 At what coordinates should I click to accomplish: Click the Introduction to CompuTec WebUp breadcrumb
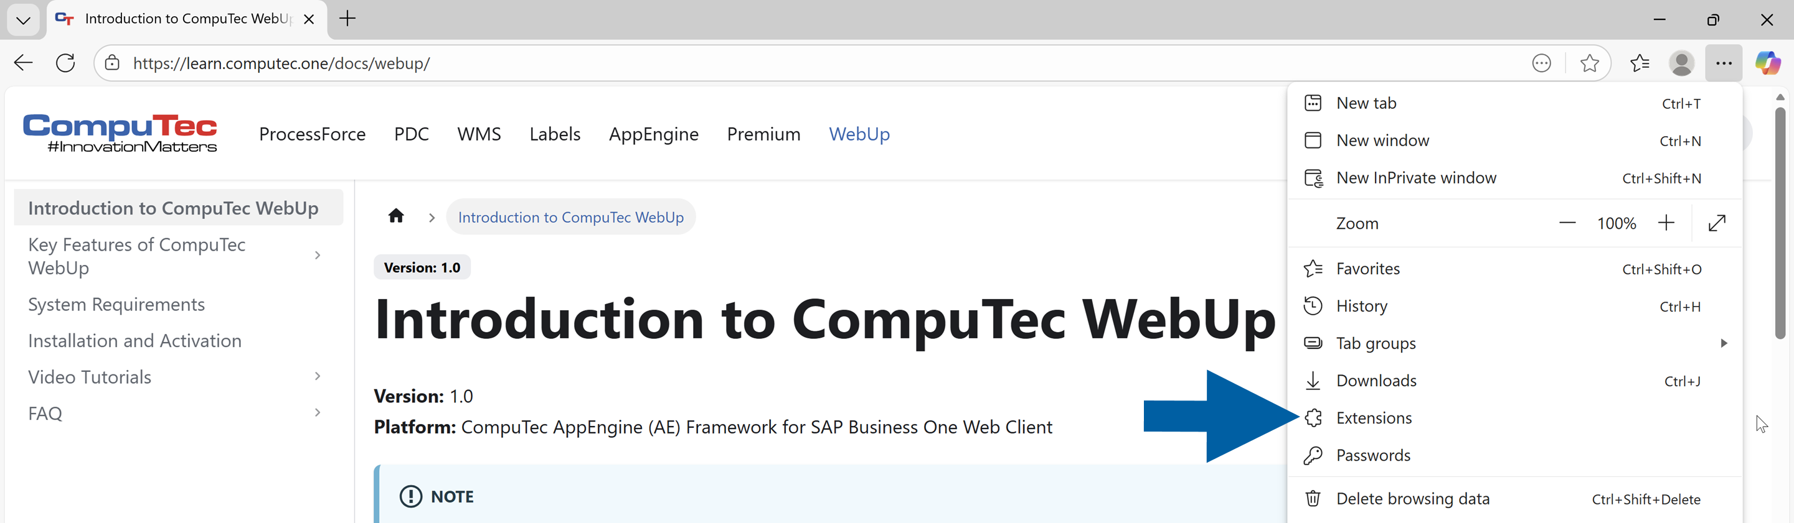pyautogui.click(x=570, y=217)
